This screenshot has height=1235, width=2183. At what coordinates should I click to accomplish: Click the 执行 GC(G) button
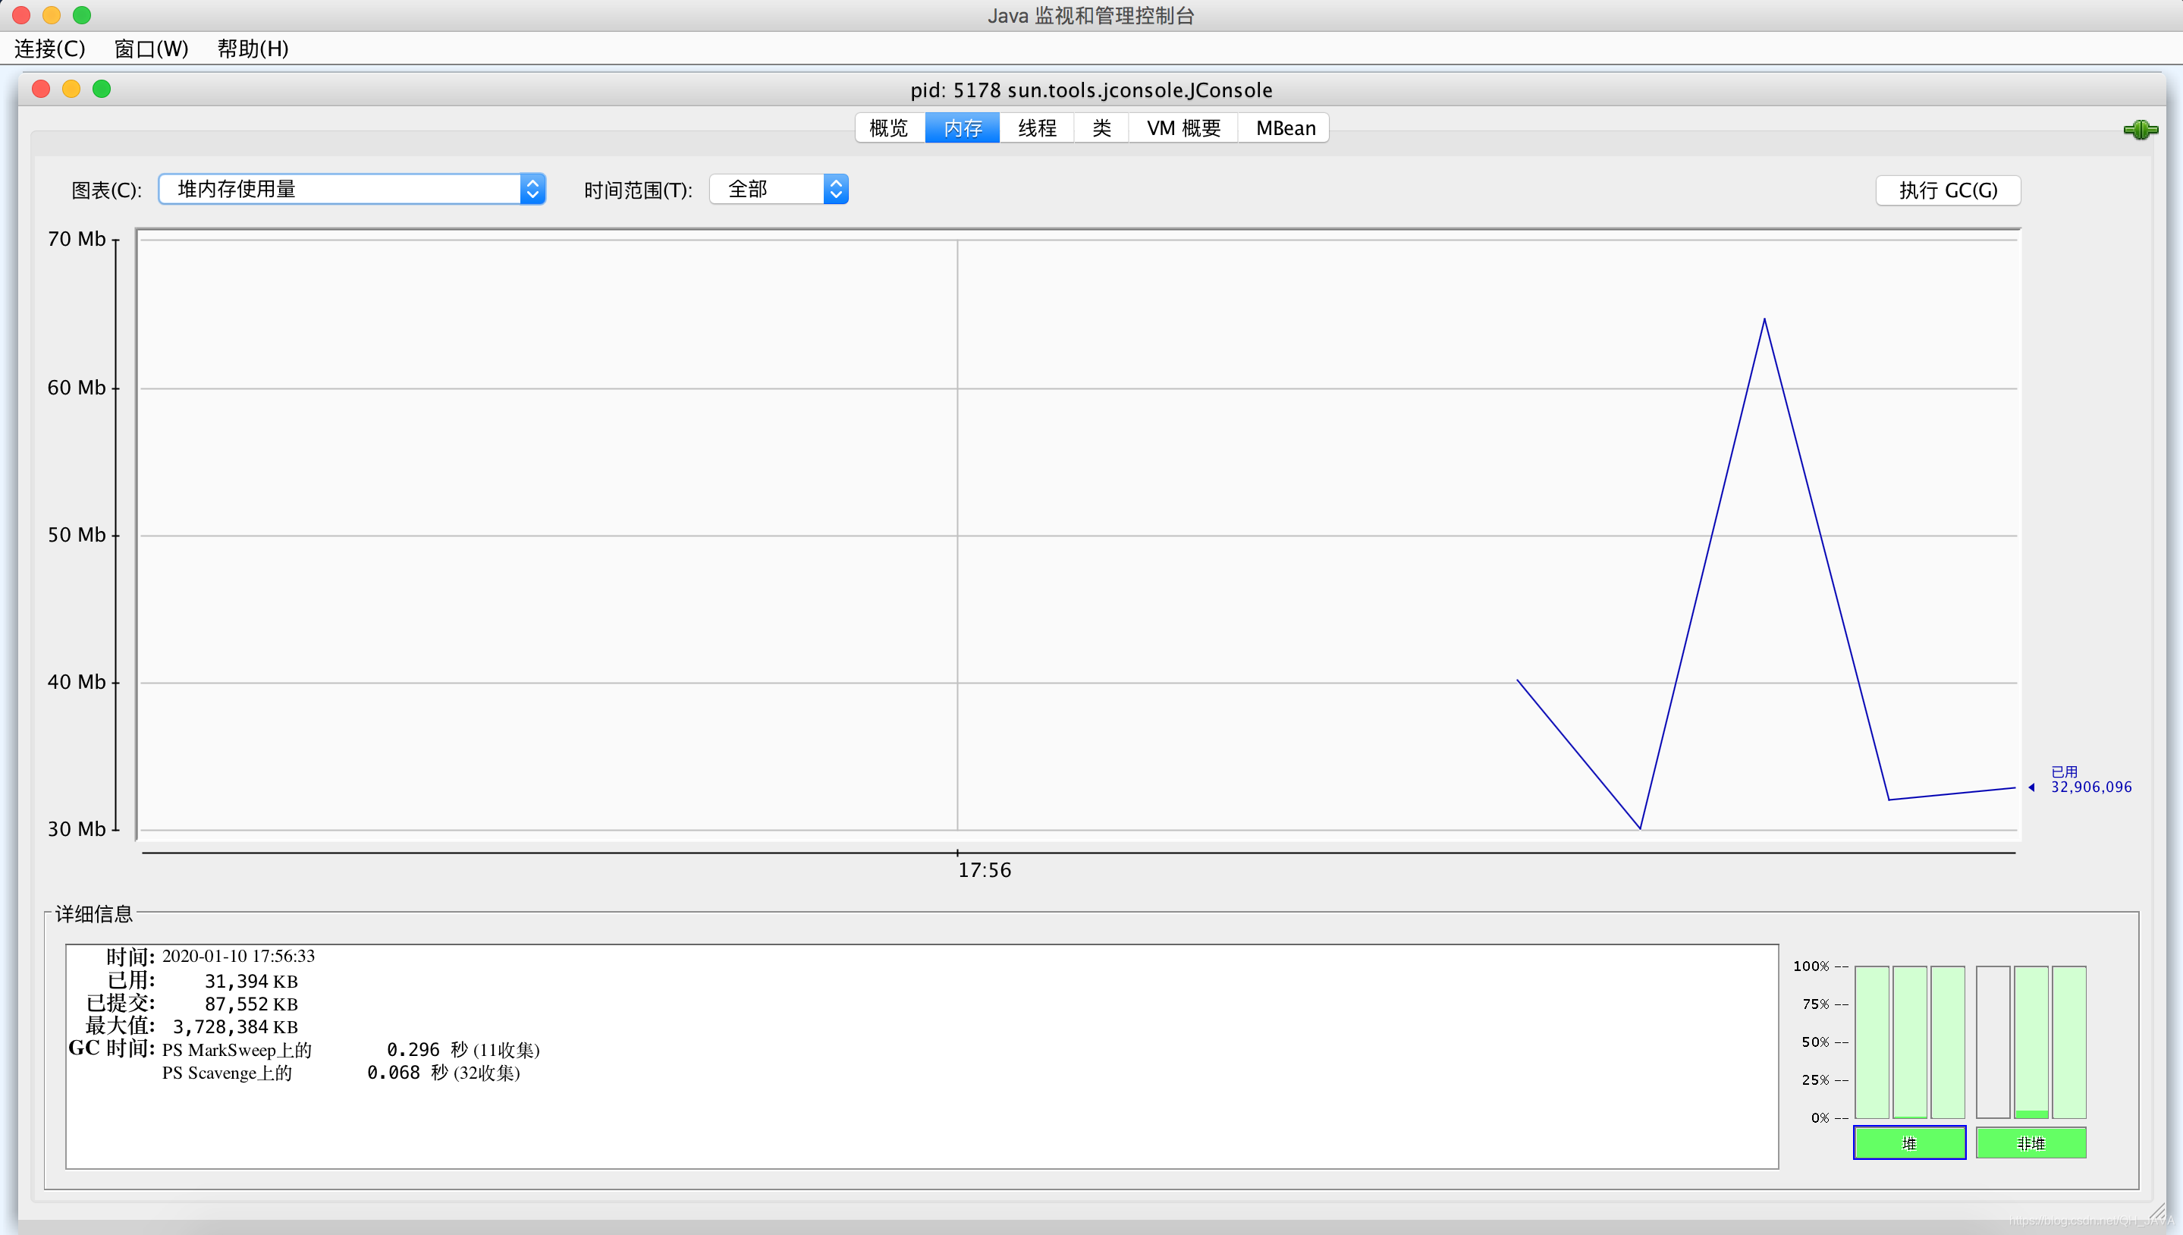tap(1947, 190)
